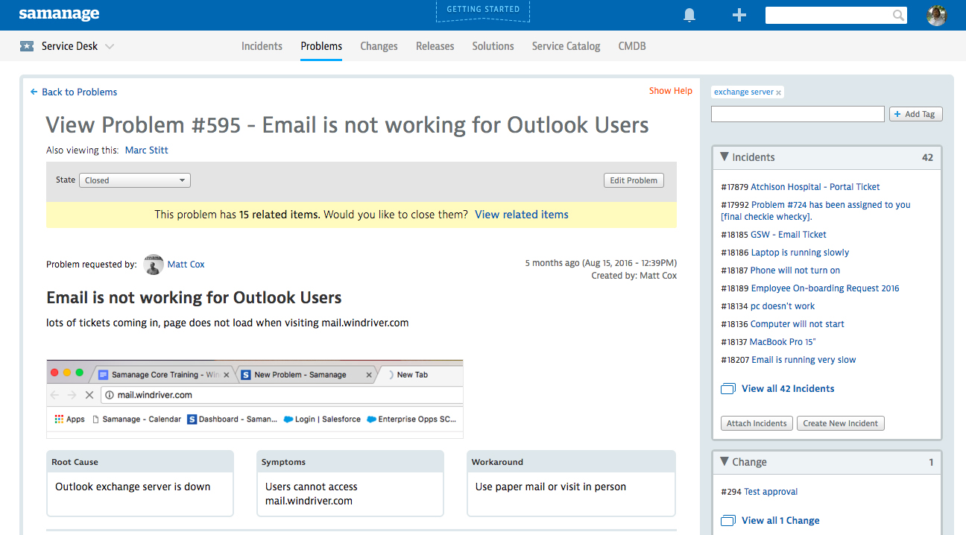Open the View related items link

(x=522, y=215)
